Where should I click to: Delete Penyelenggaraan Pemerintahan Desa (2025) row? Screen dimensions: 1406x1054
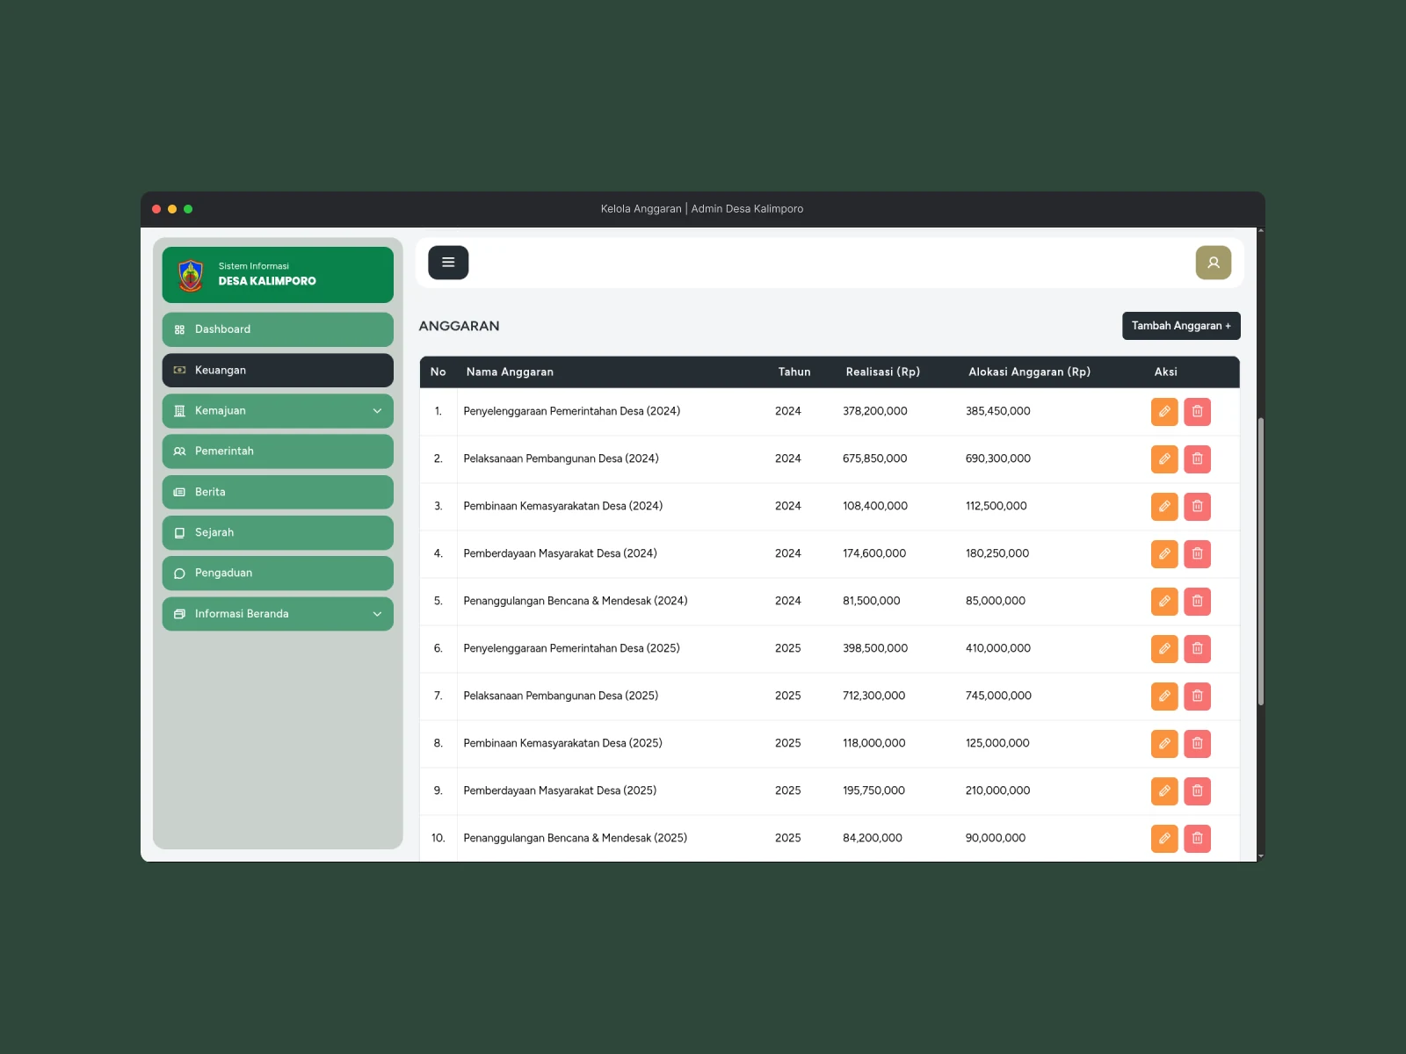tap(1197, 649)
